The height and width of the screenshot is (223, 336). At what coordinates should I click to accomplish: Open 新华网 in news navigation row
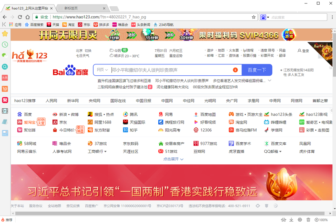[x=73, y=101]
